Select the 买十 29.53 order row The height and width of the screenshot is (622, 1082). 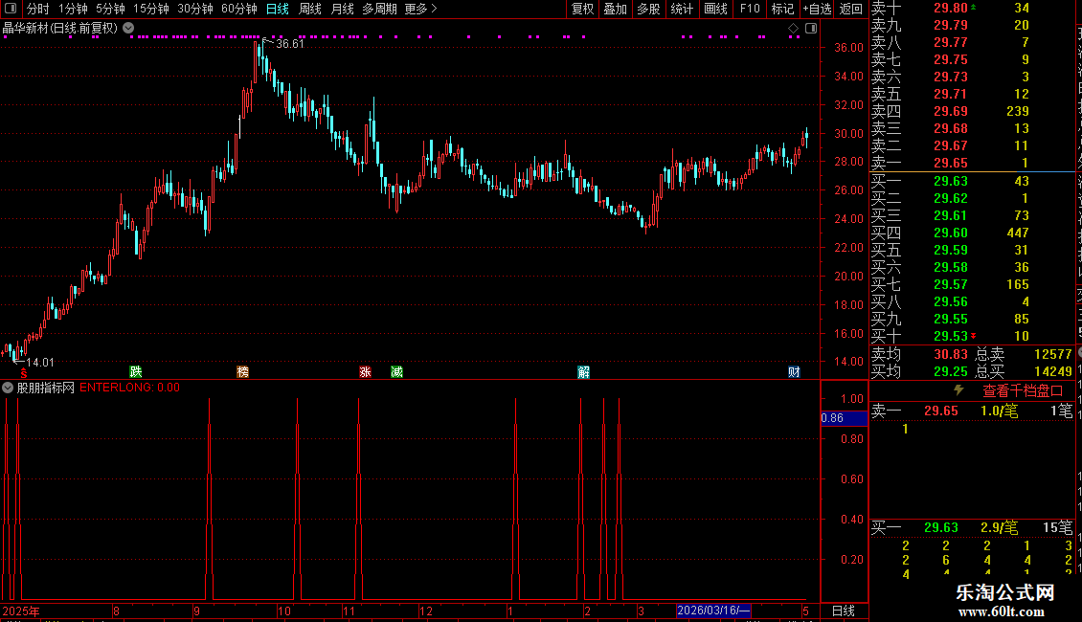click(972, 336)
